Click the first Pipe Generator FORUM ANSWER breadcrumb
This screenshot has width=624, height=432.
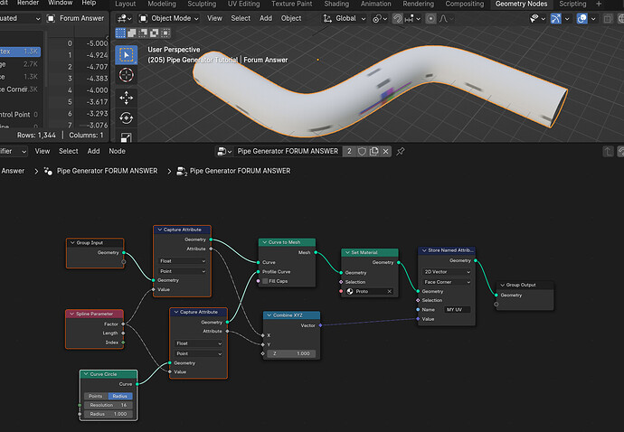coord(107,171)
